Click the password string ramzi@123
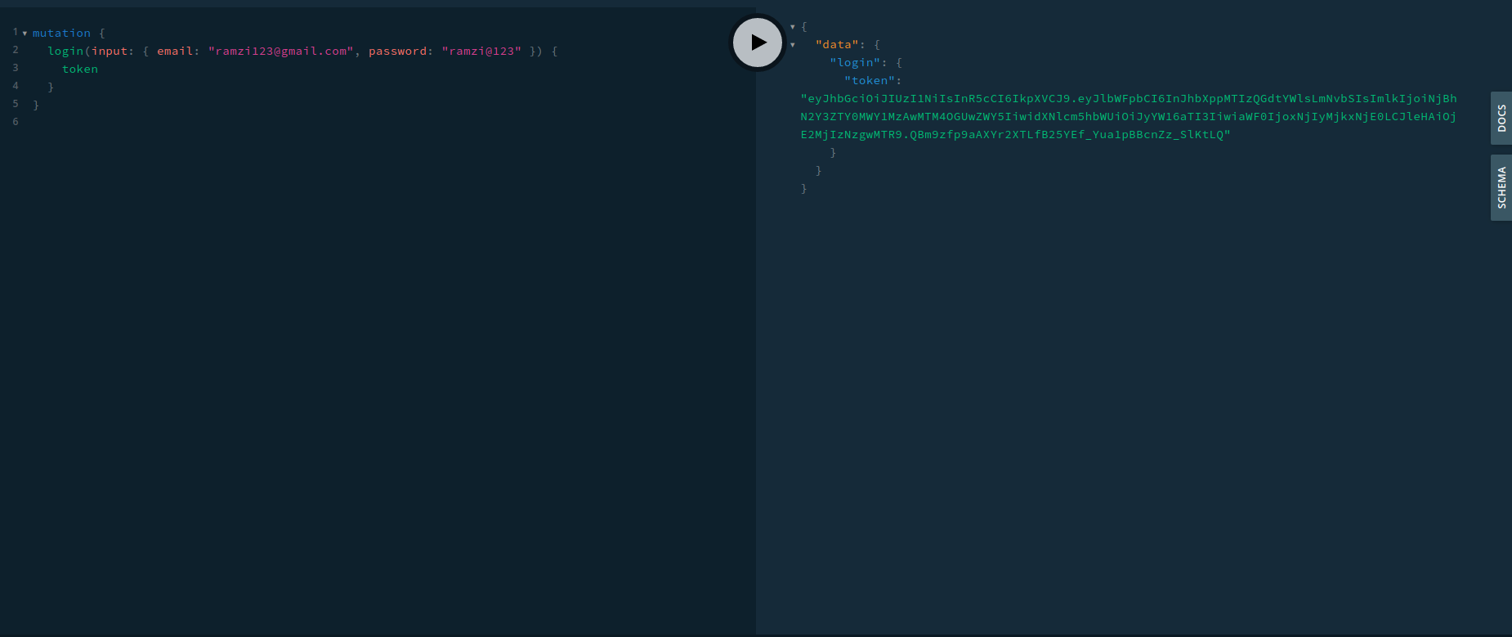Image resolution: width=1512 pixels, height=637 pixels. [x=481, y=52]
